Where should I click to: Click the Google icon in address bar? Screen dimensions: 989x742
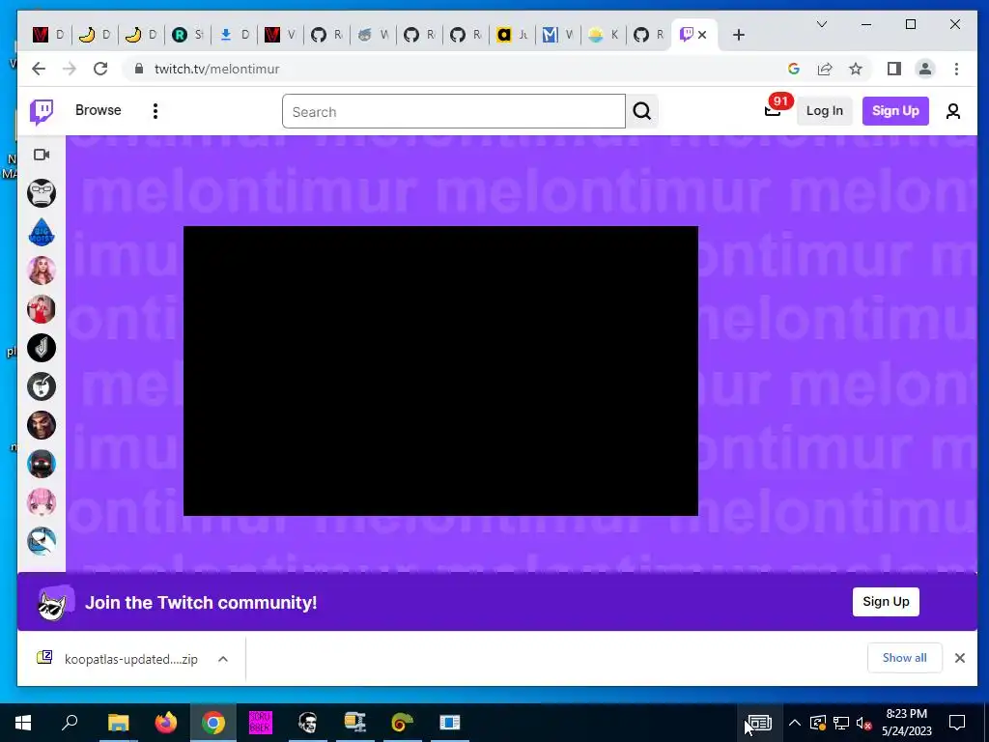tap(794, 69)
